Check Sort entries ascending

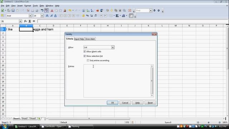coord(88,61)
